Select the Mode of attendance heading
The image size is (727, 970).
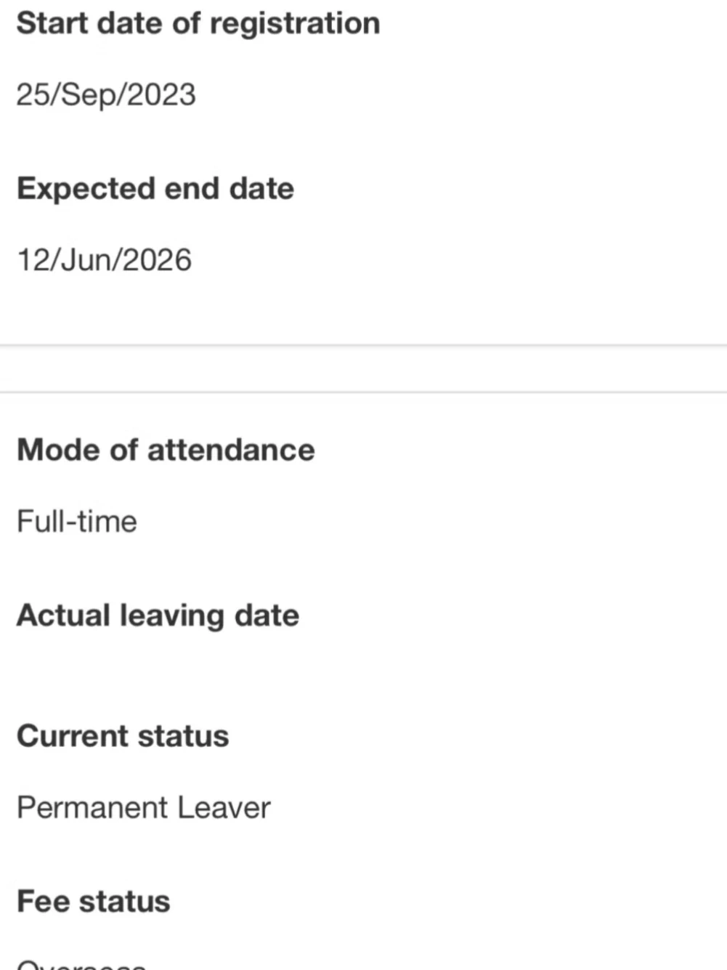coord(166,450)
